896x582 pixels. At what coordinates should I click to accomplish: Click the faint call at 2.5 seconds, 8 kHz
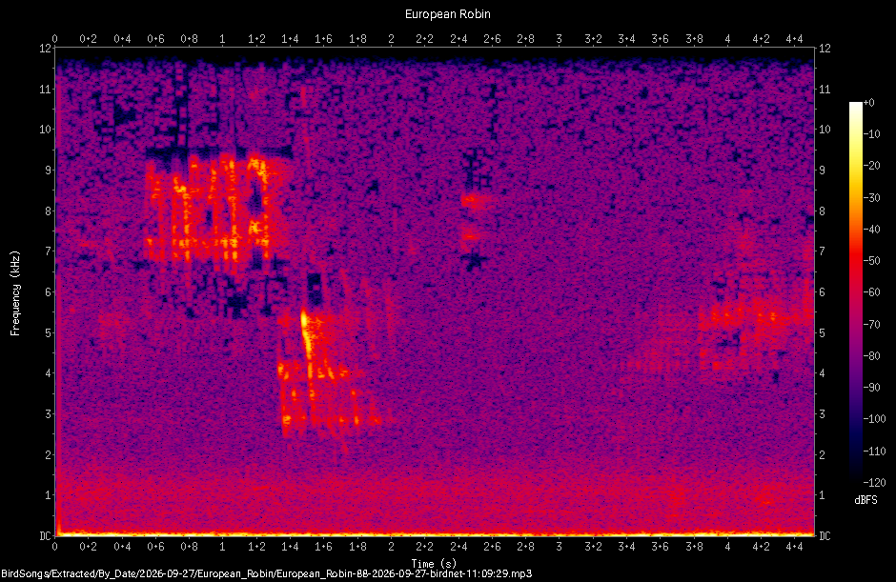click(x=476, y=200)
